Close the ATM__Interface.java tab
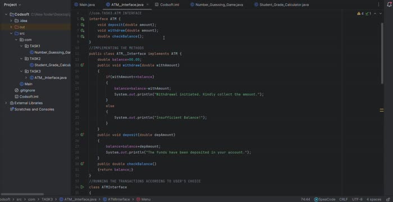Viewport: 393px width, 202px height. (x=147, y=4)
